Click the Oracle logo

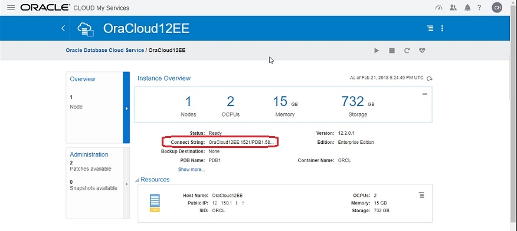[45, 8]
